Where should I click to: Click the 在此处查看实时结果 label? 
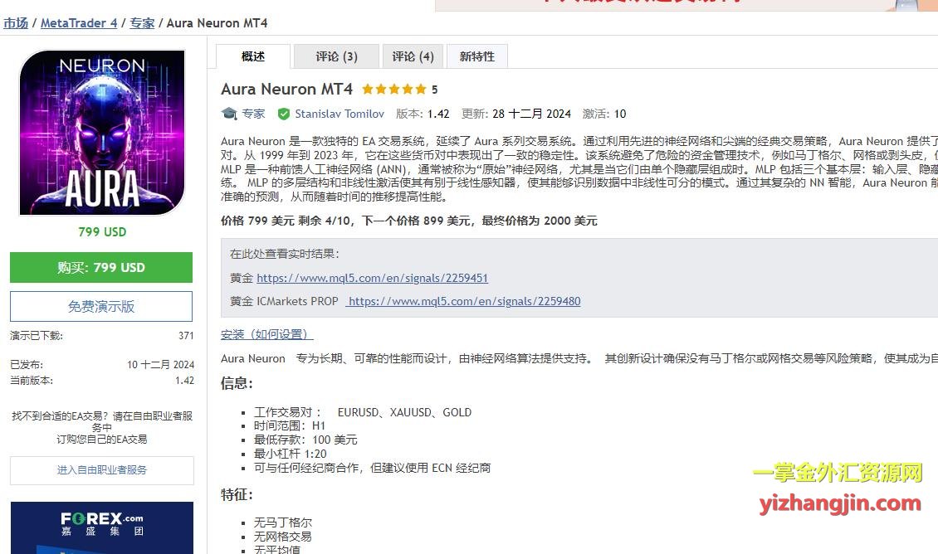285,254
